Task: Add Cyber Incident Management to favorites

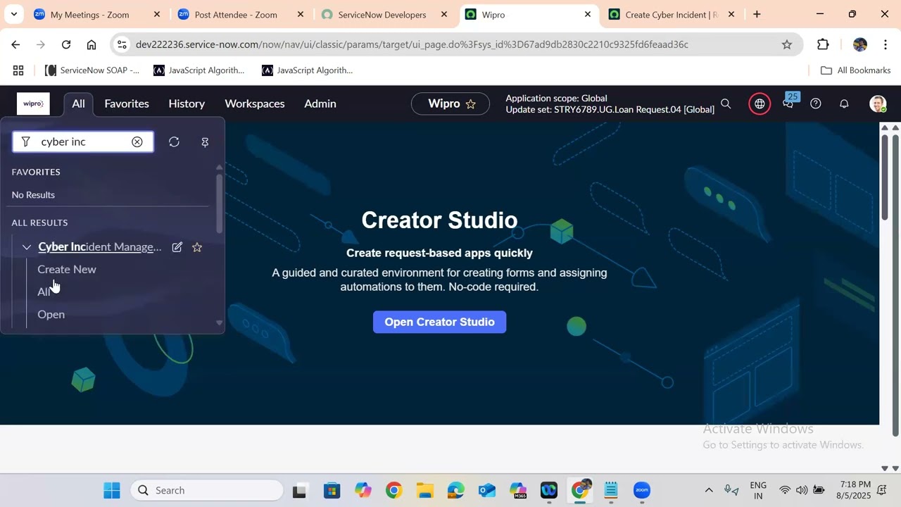Action: tap(197, 247)
